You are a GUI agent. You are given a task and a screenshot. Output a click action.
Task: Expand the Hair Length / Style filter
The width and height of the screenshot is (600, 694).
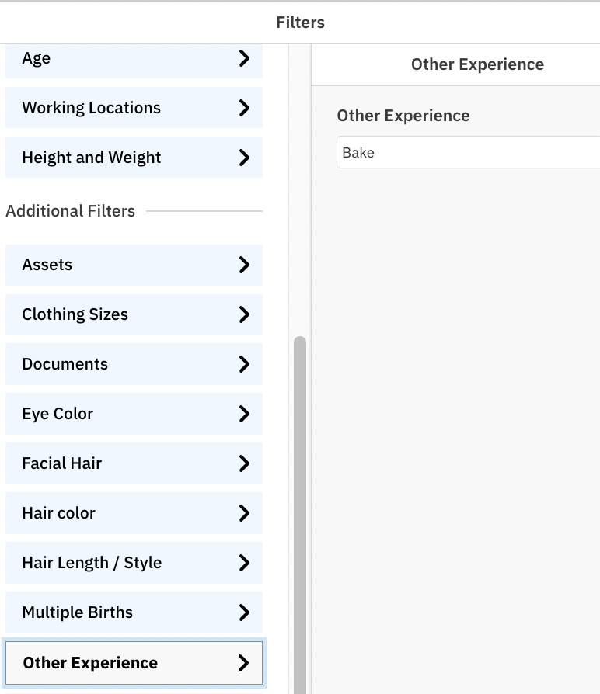pyautogui.click(x=134, y=563)
